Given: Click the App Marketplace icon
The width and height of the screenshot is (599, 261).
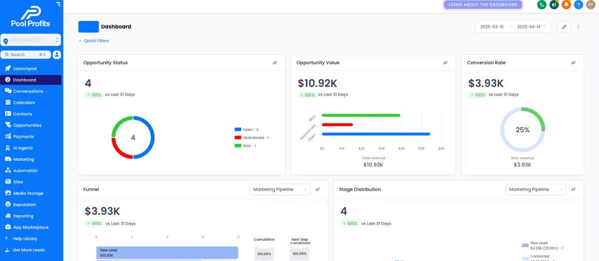Looking at the screenshot, I should (8, 227).
